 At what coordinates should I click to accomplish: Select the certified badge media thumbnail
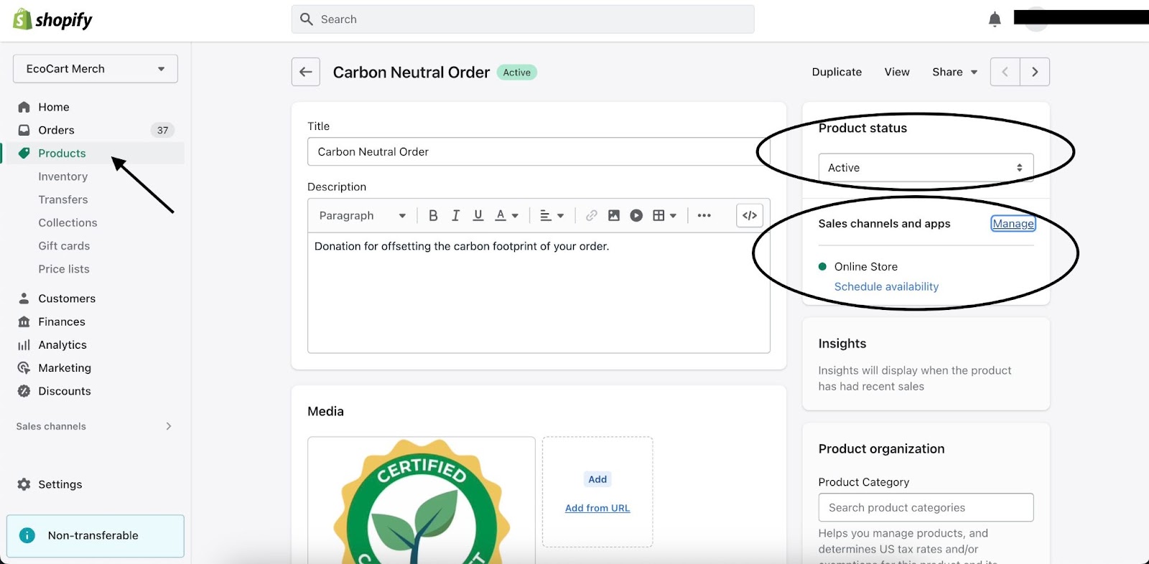tap(422, 500)
